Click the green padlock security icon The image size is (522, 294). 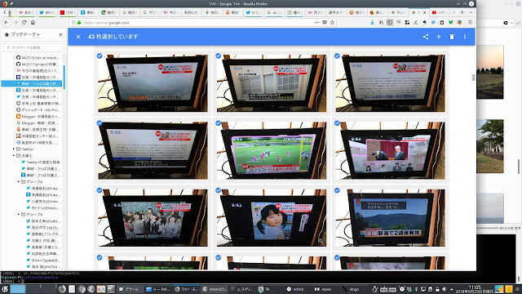click(x=79, y=23)
